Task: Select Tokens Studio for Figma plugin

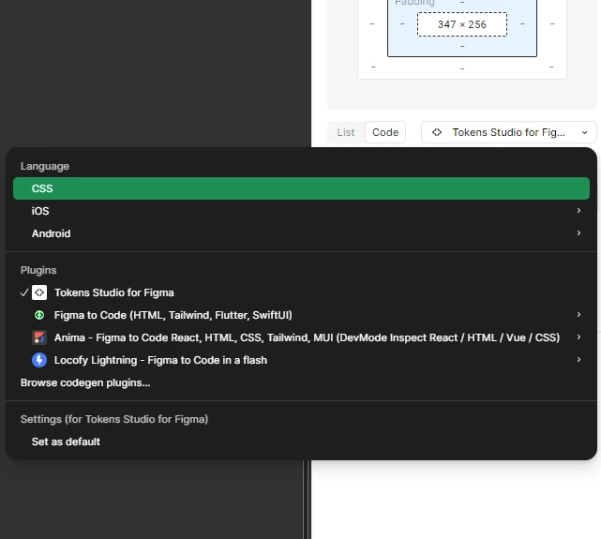Action: [x=301, y=292]
